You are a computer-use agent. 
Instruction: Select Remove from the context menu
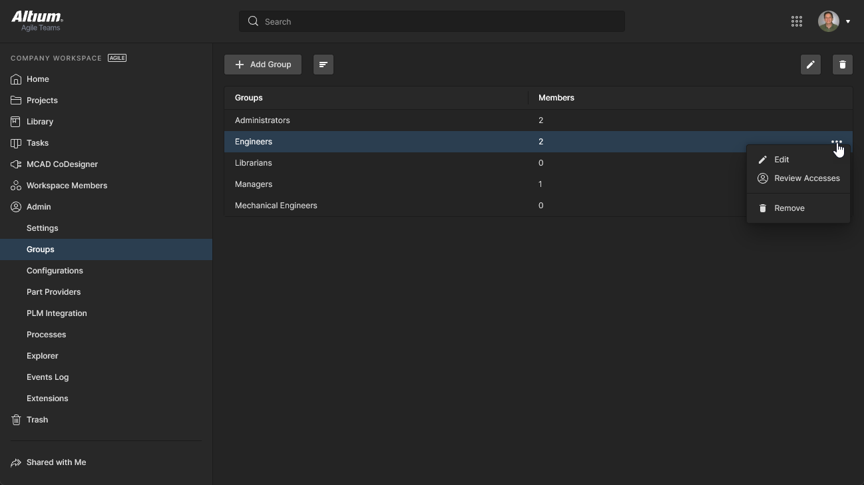coord(789,208)
